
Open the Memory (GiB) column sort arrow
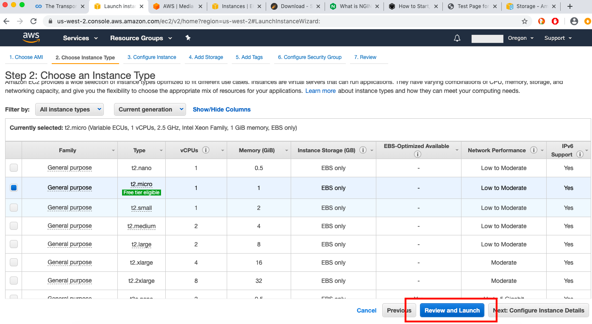[x=287, y=151]
